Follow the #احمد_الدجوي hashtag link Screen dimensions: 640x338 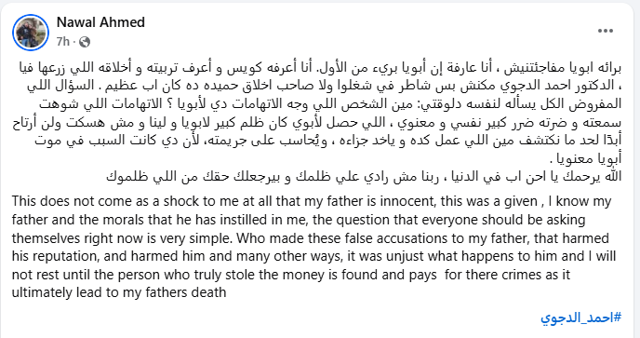[580, 318]
